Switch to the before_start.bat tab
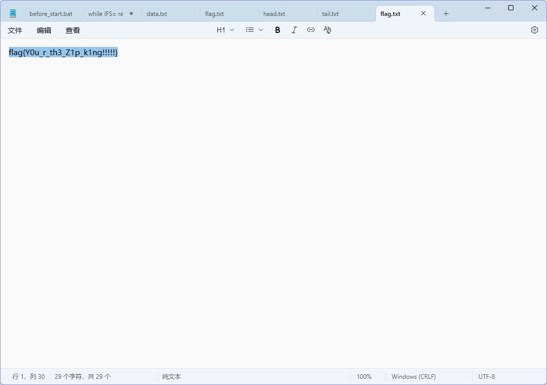Viewport: 547px width, 385px height. 51,14
